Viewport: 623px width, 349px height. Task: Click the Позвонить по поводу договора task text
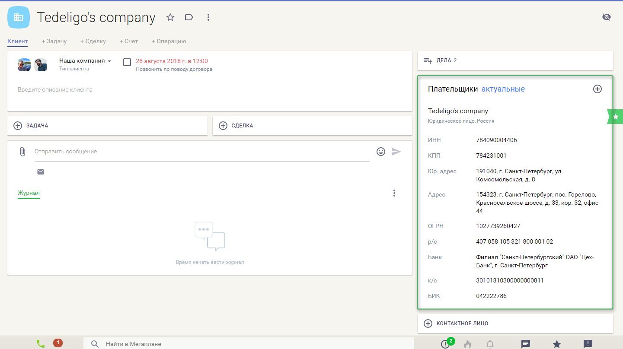[x=174, y=69]
